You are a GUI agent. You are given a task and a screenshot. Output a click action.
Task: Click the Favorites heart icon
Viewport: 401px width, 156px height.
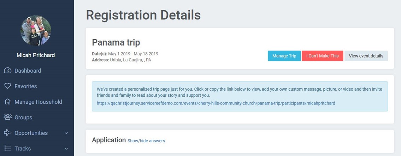click(7, 86)
